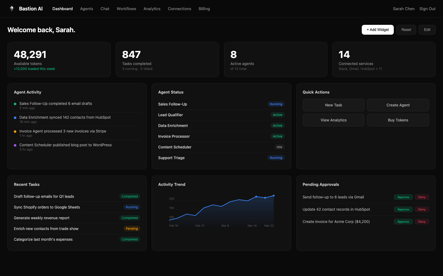Select Buy Tokens in Quick Actions
443x276 pixels.
(x=398, y=120)
